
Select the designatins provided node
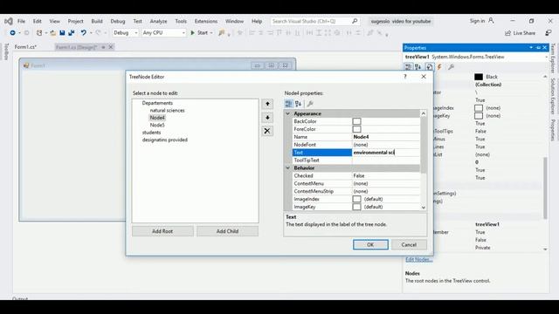pyautogui.click(x=165, y=140)
